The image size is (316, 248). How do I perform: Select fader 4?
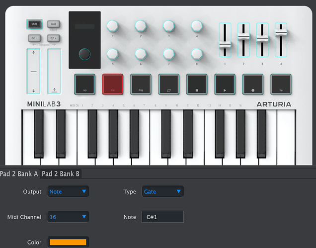pos(281,40)
